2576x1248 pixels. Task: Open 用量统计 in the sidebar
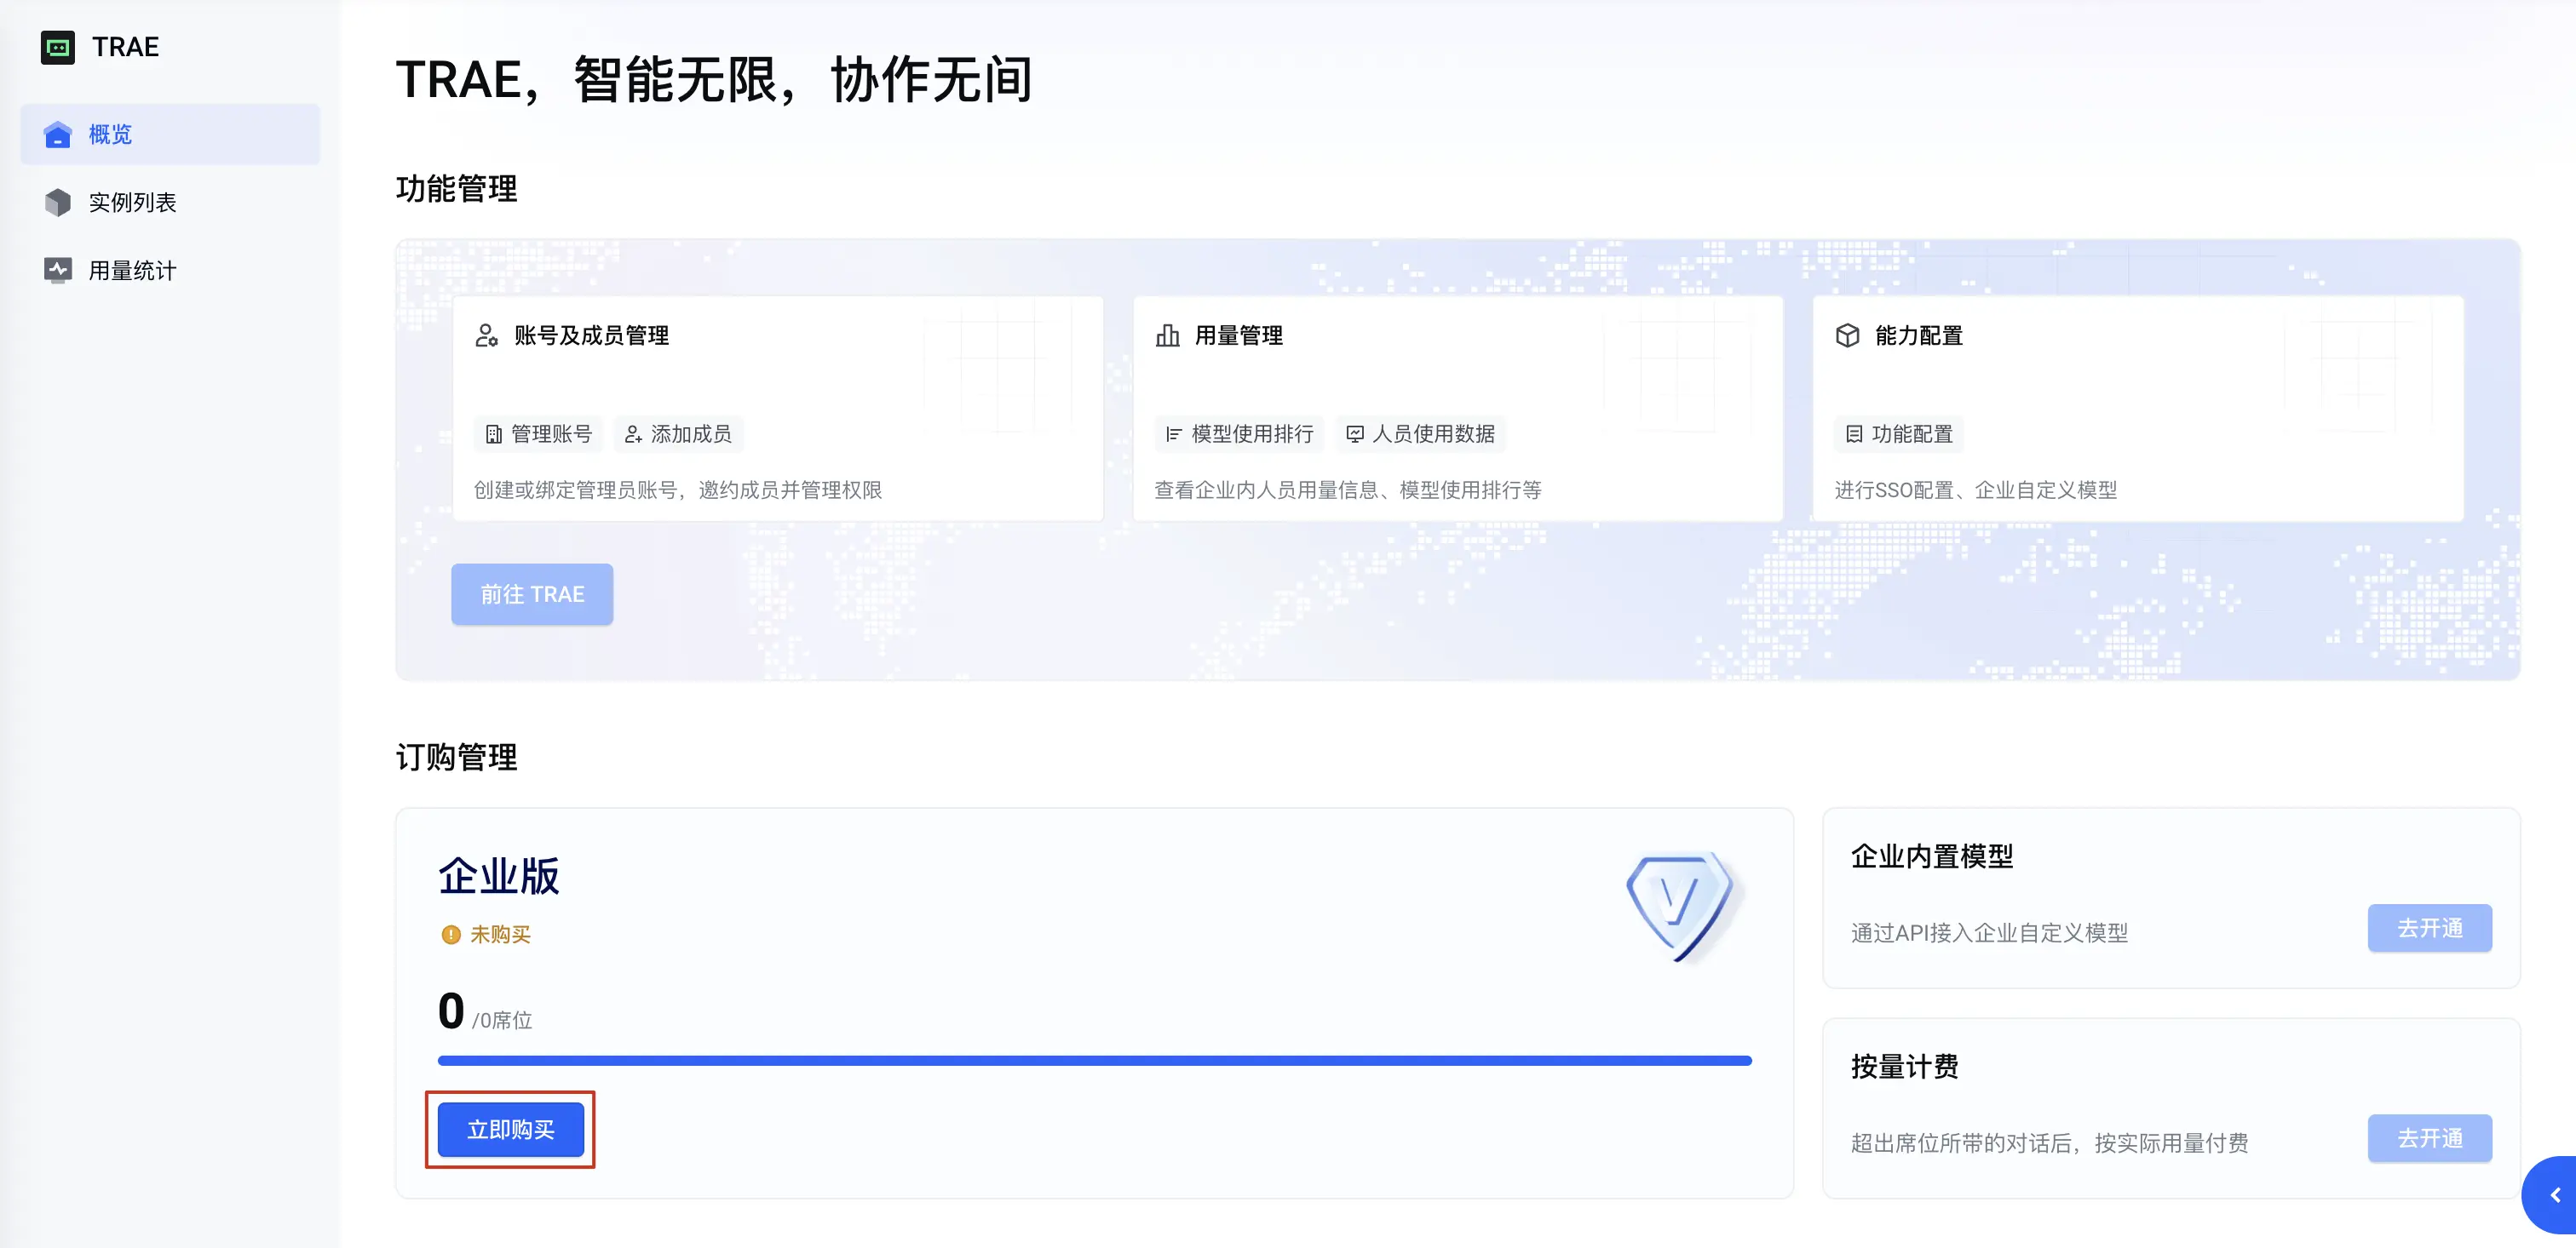pyautogui.click(x=132, y=271)
